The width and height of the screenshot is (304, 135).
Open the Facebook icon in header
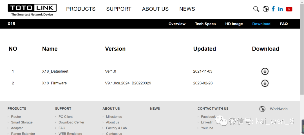pos(273,9)
